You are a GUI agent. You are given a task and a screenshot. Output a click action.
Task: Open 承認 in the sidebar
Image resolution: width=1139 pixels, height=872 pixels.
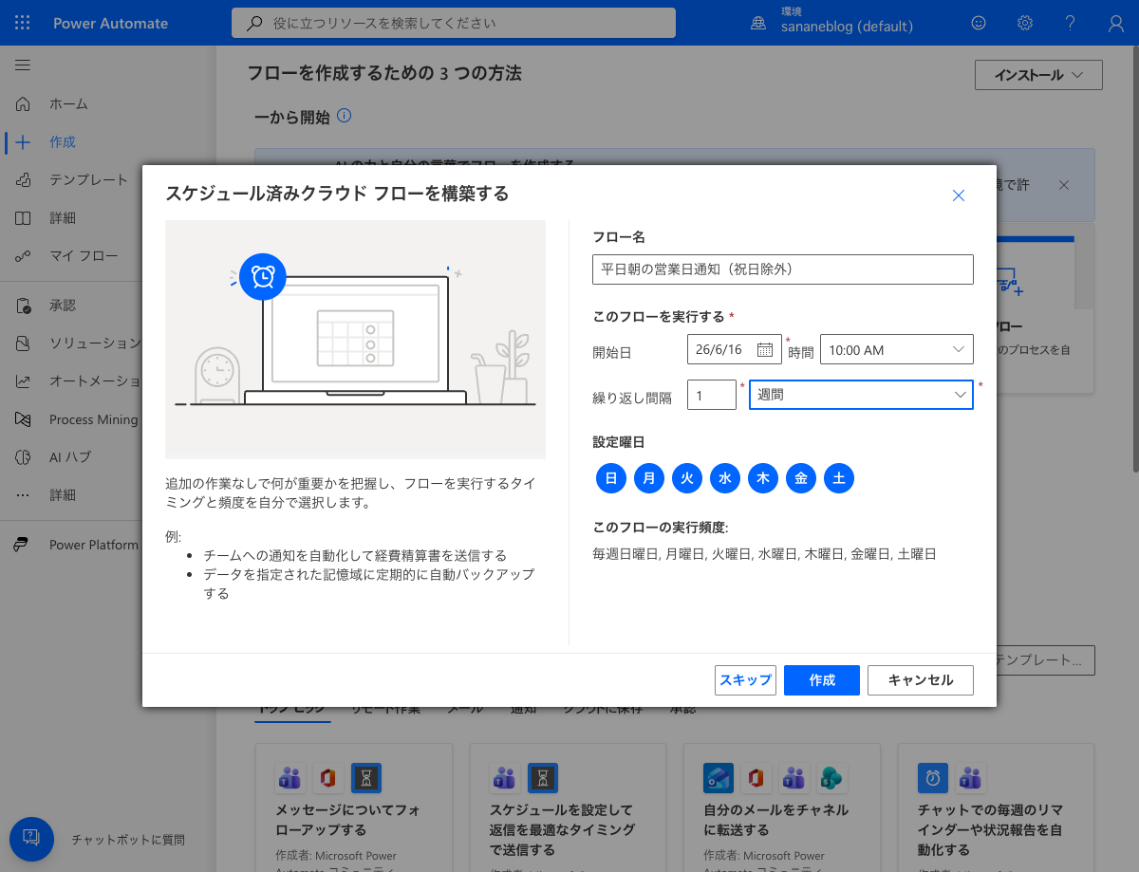(x=63, y=305)
